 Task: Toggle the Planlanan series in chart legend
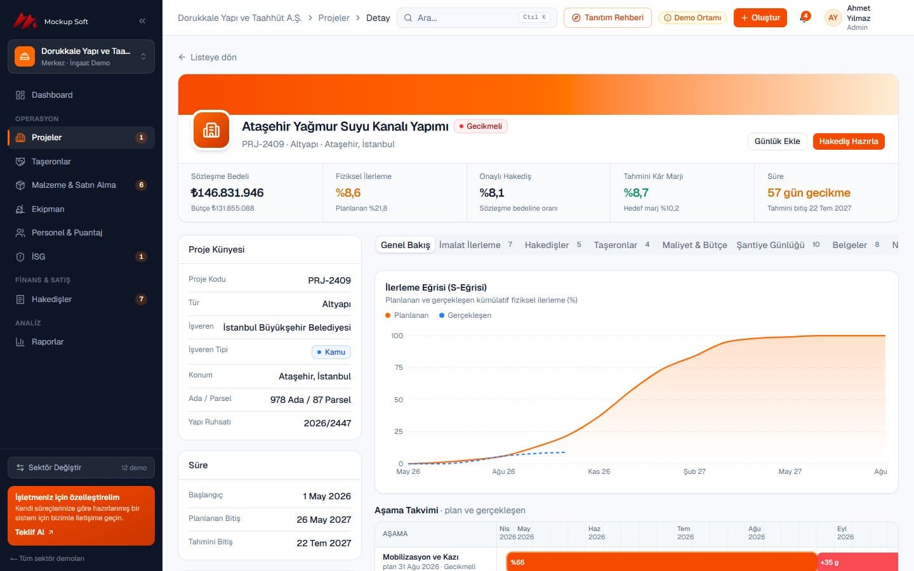point(407,315)
